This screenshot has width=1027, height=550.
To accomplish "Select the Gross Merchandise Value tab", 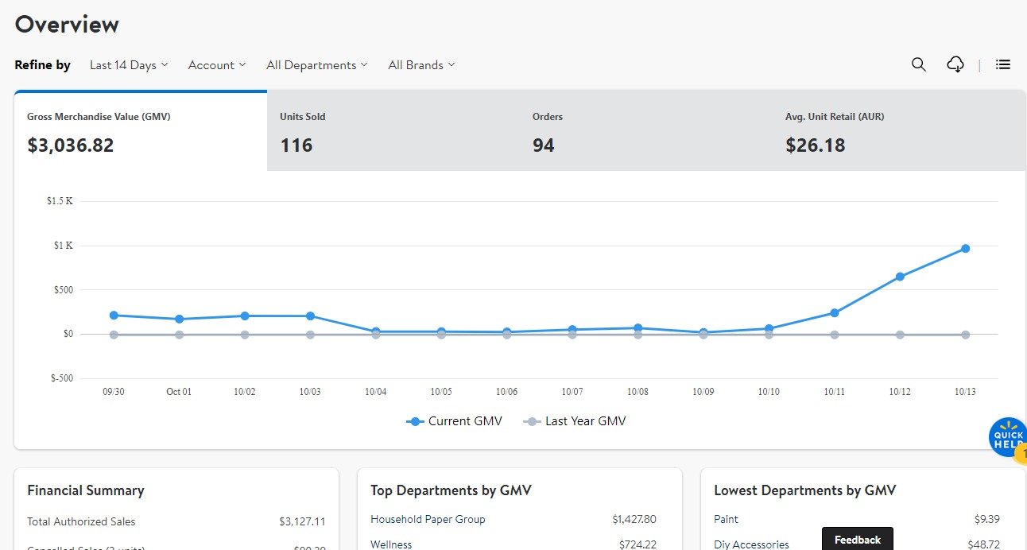I will tap(140, 131).
